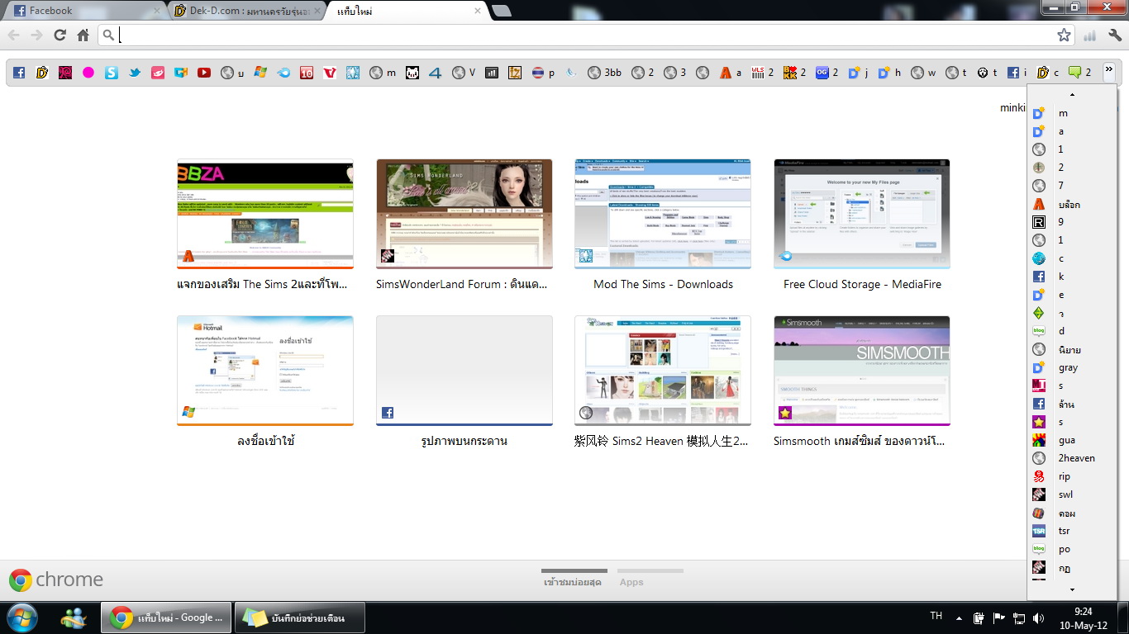Screen dimensions: 1129x634
Task: Open the black-and-white cat face bookmark
Action: point(412,73)
